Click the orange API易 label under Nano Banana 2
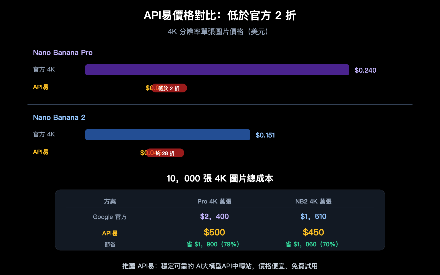Screen dimensions: 440x275 [40, 152]
